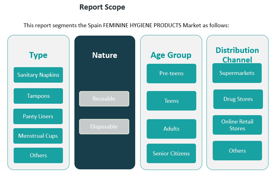Click the Drug Stores box

238,99
